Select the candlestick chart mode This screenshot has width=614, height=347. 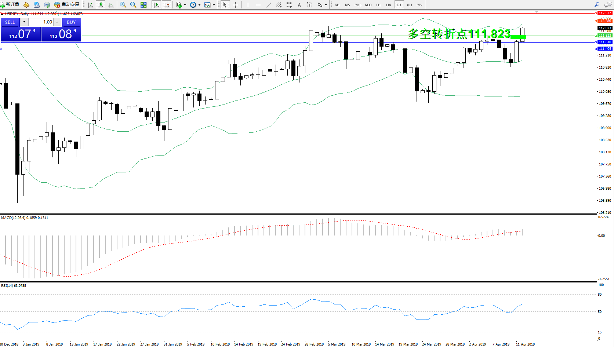click(100, 5)
